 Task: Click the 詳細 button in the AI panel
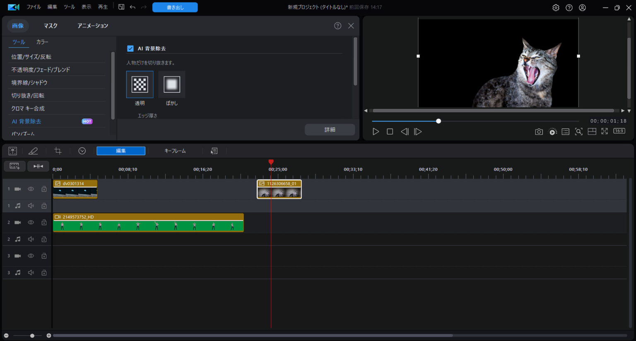click(330, 130)
